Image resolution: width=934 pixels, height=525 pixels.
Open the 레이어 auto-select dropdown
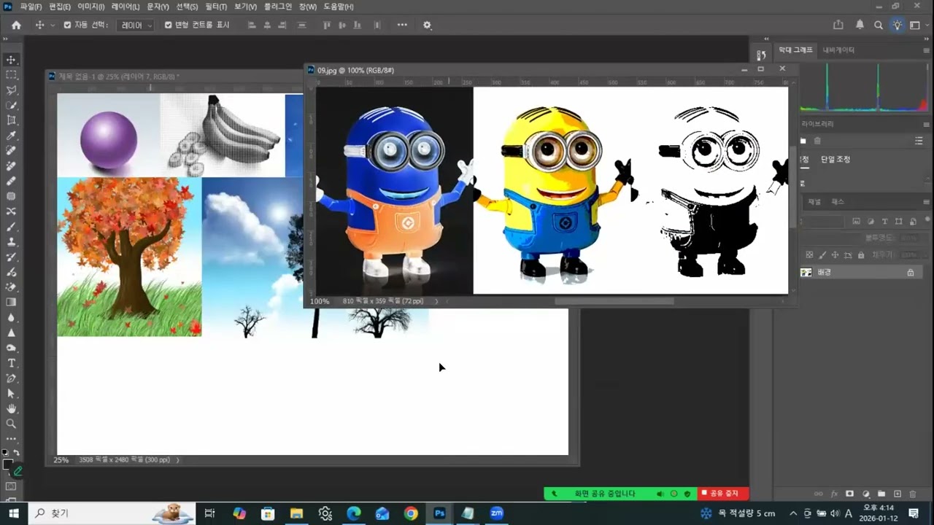pos(135,25)
